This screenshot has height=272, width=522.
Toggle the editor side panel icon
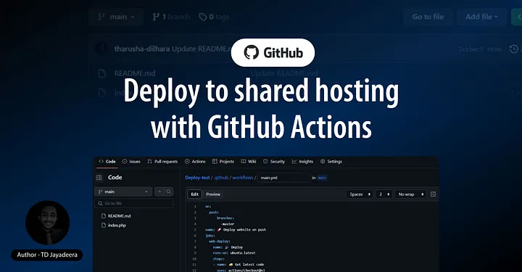(x=433, y=194)
